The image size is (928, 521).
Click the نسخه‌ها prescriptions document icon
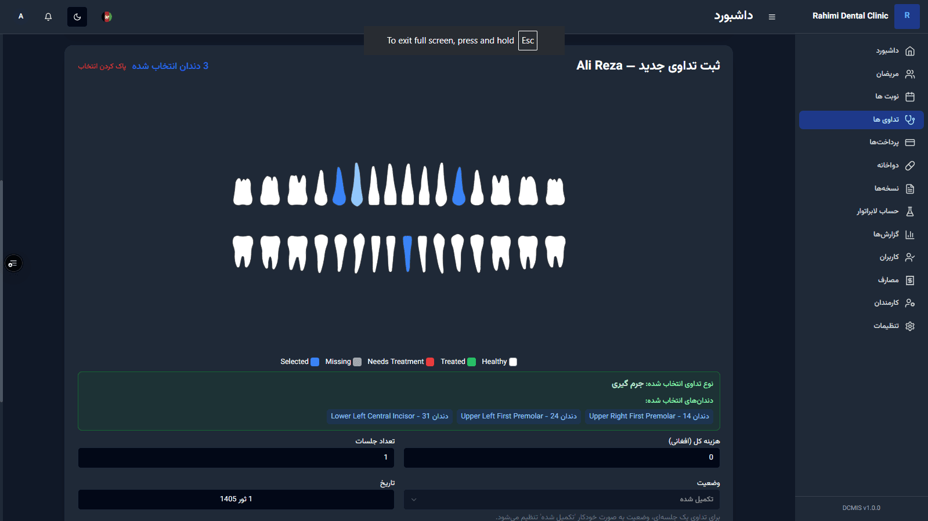(x=910, y=189)
